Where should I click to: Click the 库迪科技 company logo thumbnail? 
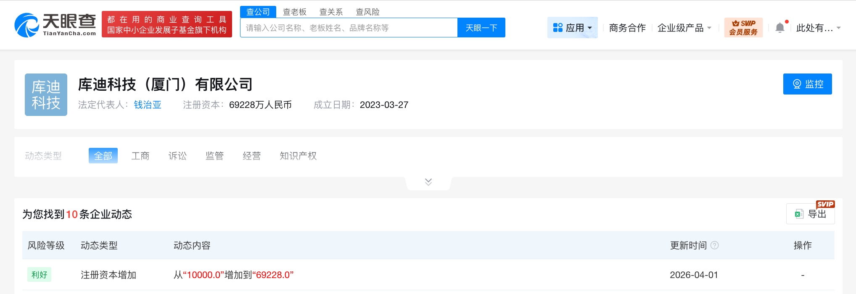click(x=46, y=94)
